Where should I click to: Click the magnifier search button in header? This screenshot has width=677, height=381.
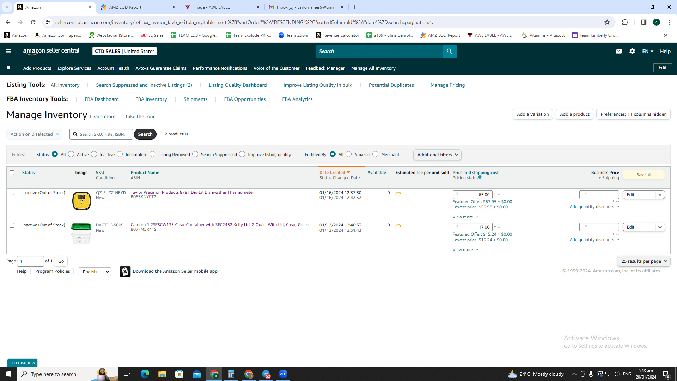[449, 51]
